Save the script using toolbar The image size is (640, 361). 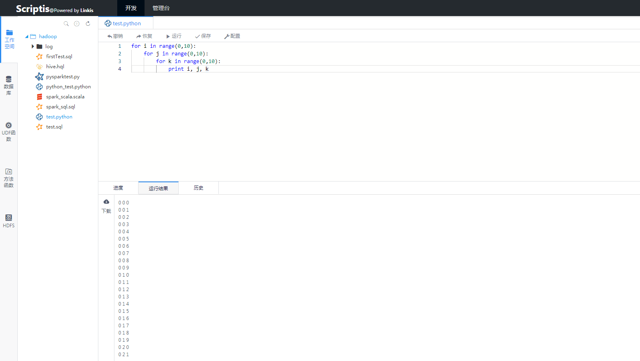coord(203,36)
